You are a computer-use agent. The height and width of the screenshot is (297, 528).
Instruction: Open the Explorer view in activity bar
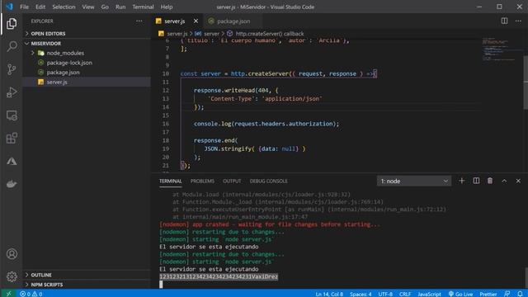(x=12, y=24)
